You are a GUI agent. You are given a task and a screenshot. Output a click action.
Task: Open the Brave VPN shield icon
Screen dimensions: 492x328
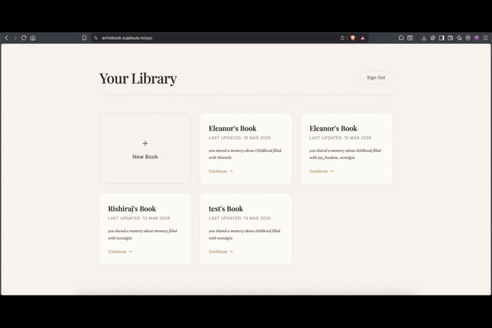click(x=468, y=38)
